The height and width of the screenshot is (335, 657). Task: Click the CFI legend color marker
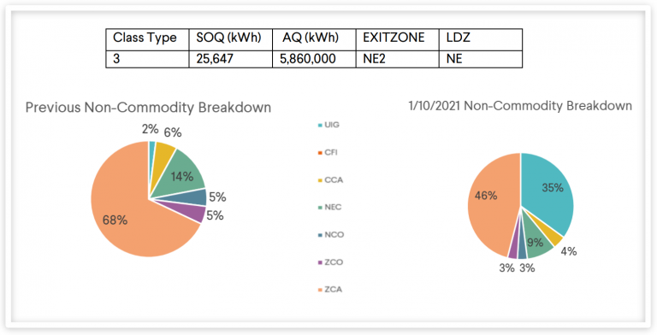pos(321,153)
